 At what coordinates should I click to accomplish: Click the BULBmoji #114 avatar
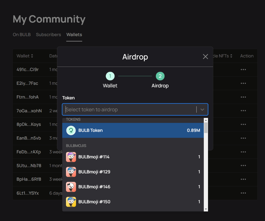[x=71, y=157]
